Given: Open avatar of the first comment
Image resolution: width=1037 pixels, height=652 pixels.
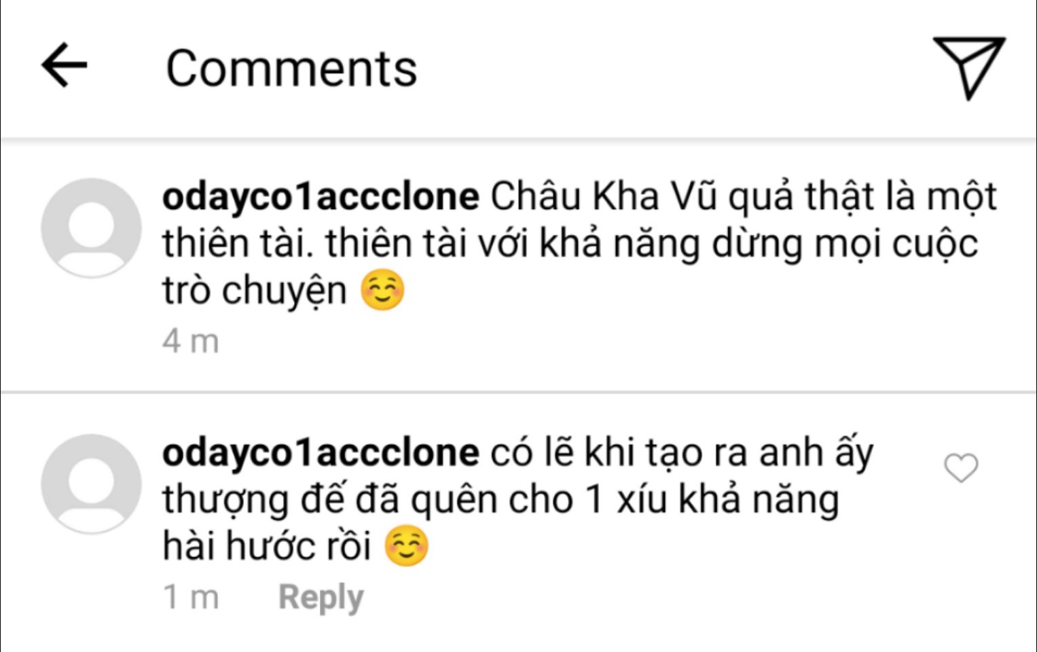Looking at the screenshot, I should click(x=91, y=228).
